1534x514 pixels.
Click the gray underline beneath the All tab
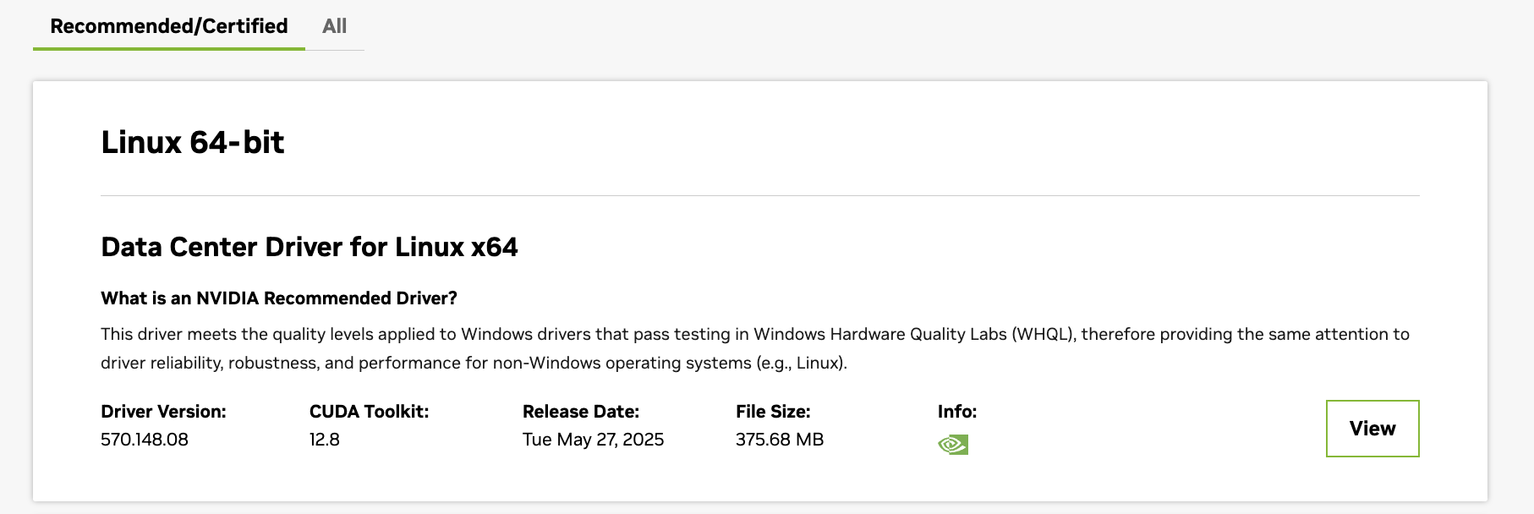[x=335, y=50]
